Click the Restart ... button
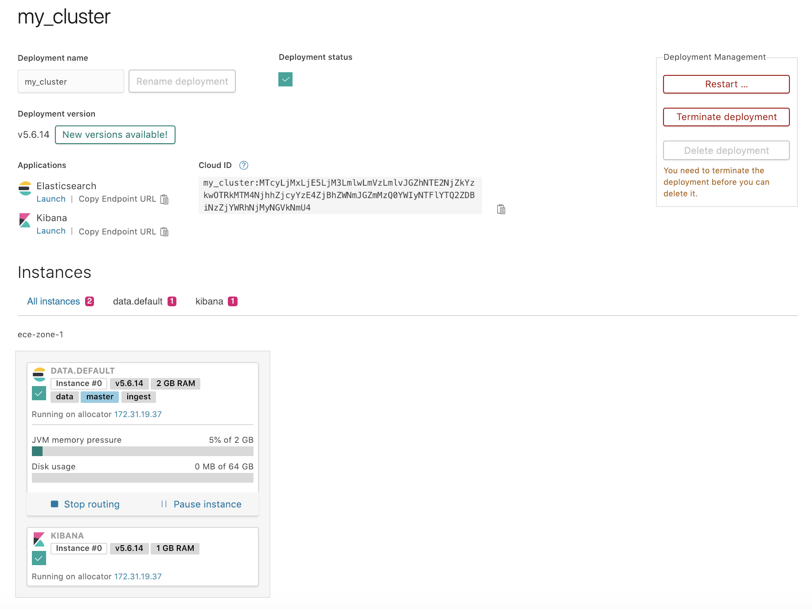 726,84
